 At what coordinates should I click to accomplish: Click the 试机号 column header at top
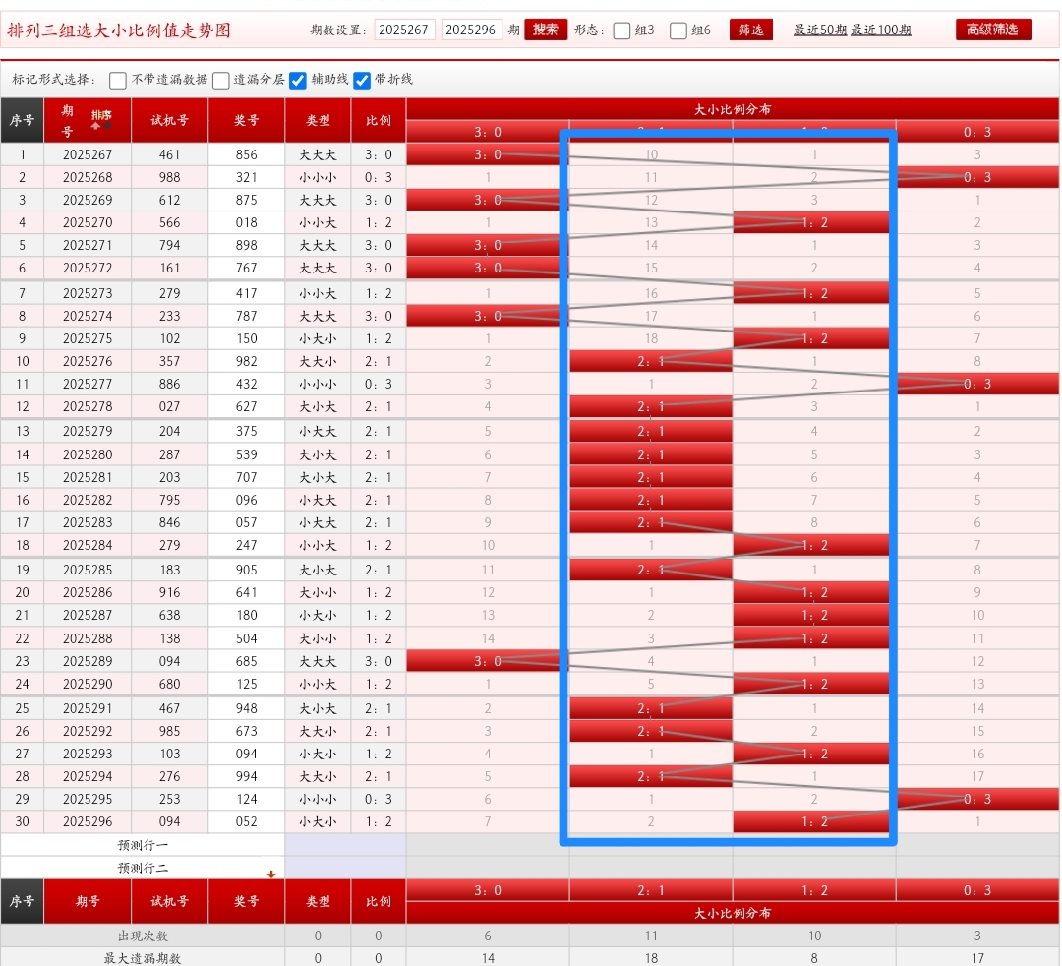pyautogui.click(x=169, y=121)
